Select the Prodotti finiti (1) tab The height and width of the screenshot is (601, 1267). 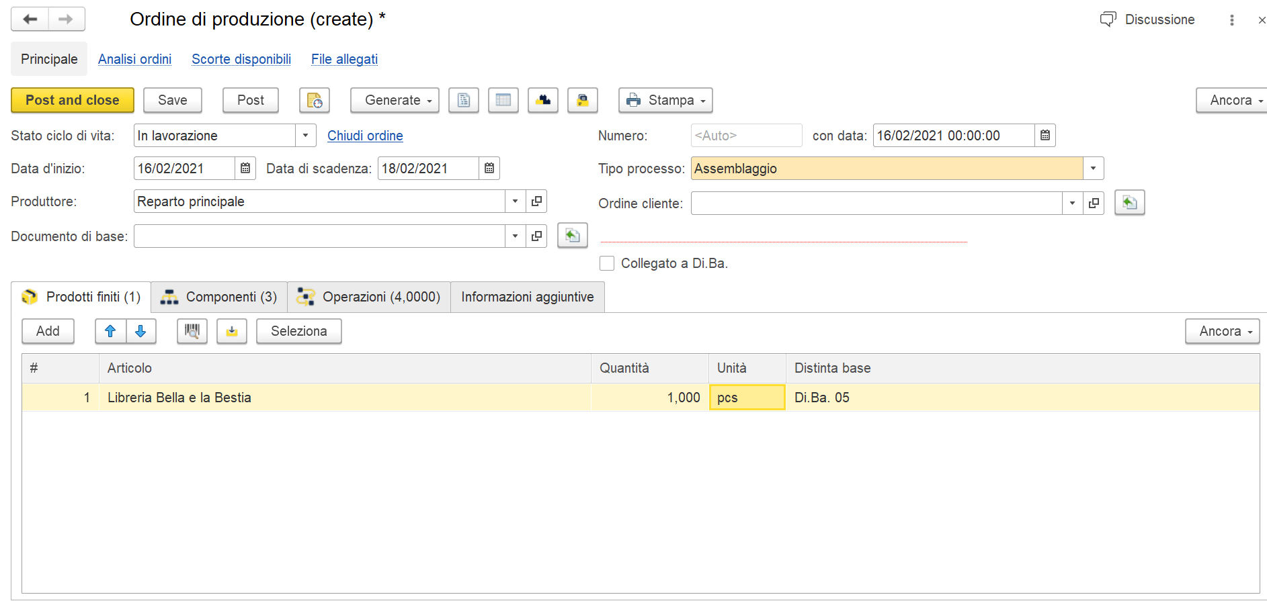point(81,297)
